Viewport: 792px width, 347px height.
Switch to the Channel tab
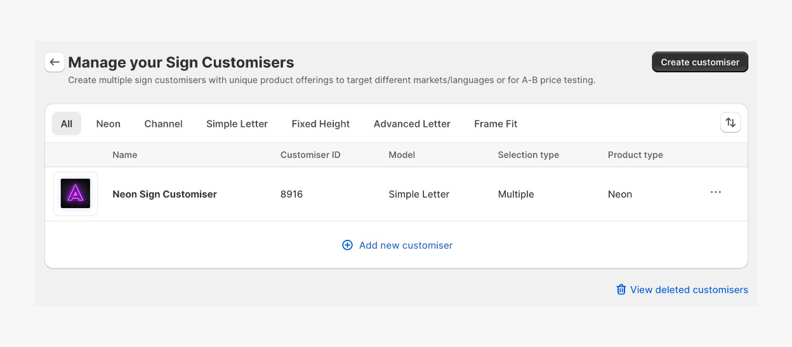tap(163, 124)
